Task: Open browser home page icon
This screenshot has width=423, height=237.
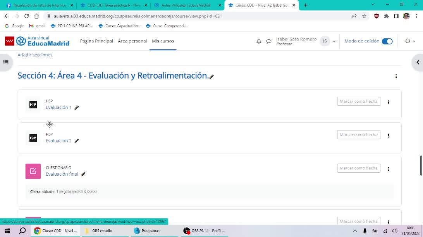Action: (36, 16)
